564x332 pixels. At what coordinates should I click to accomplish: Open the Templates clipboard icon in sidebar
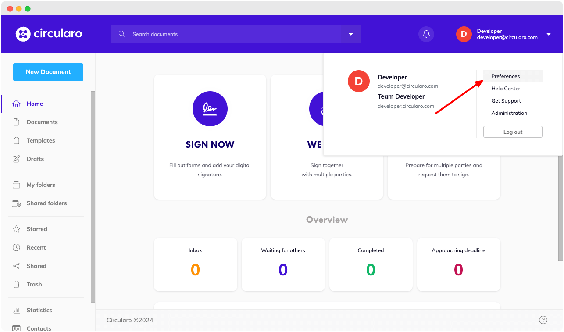pyautogui.click(x=16, y=141)
